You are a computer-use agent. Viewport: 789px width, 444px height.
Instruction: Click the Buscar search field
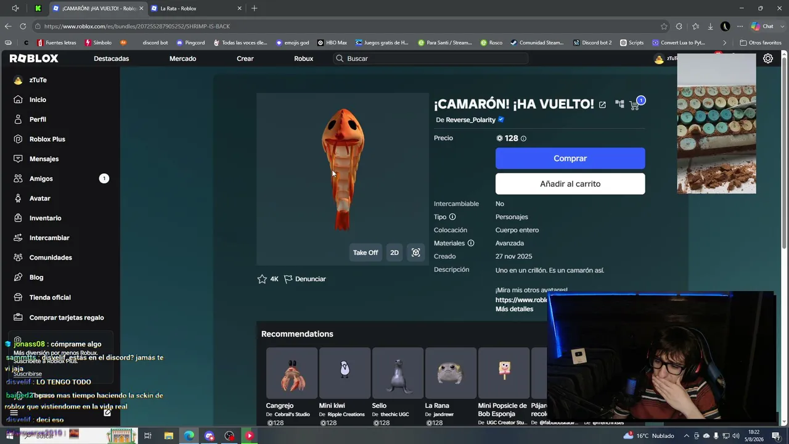(x=430, y=59)
